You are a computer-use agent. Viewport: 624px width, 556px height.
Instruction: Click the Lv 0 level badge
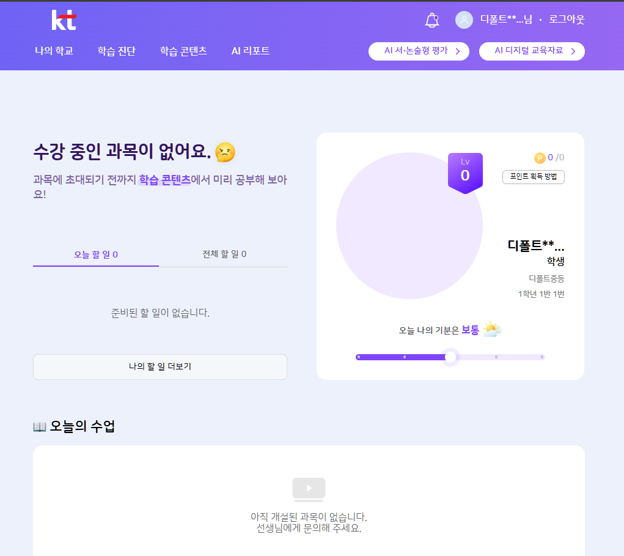point(465,172)
